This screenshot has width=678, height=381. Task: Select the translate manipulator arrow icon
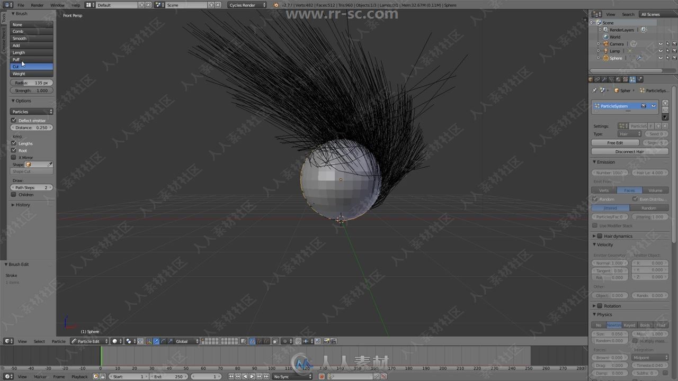click(156, 341)
